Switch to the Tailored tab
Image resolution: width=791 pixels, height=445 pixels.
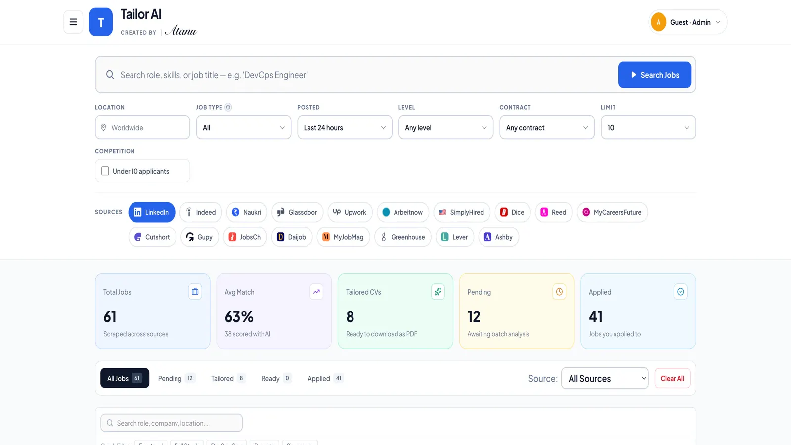pos(228,378)
